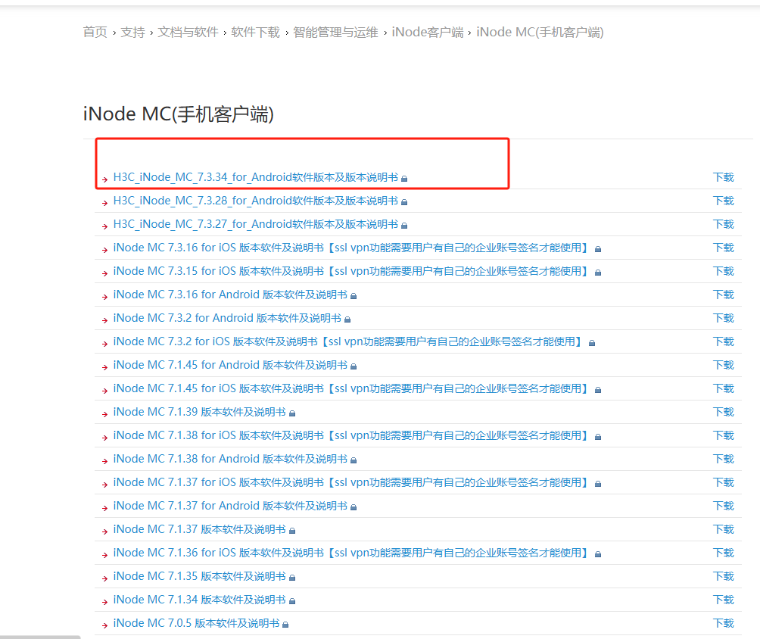Click 下载 for iNode MC 7.1.38 Android row
This screenshot has height=639, width=760.
[x=724, y=459]
